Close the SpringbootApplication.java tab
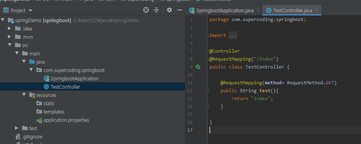Screen dimensions: 361x144 [x=258, y=10]
